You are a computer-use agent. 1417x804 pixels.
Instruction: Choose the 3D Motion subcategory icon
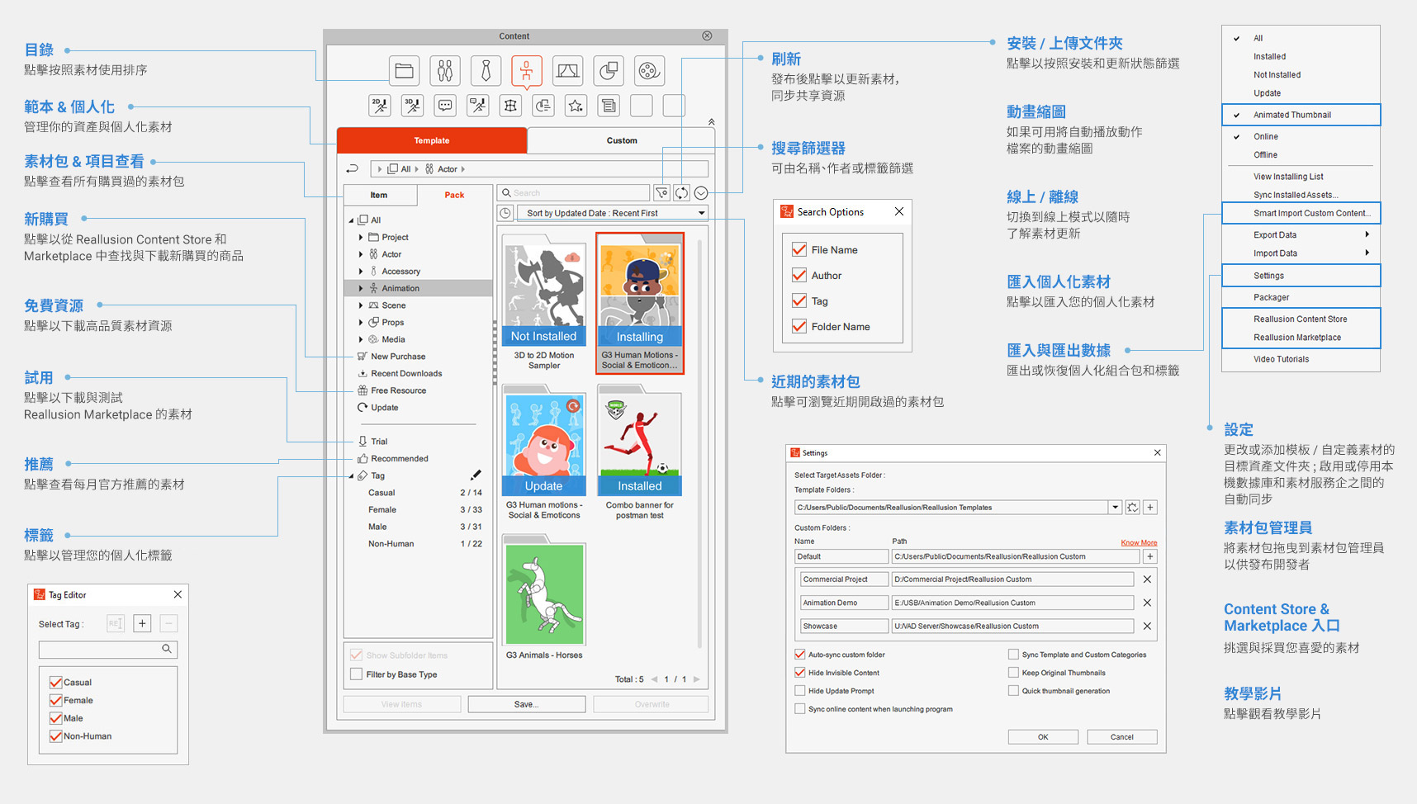point(412,106)
